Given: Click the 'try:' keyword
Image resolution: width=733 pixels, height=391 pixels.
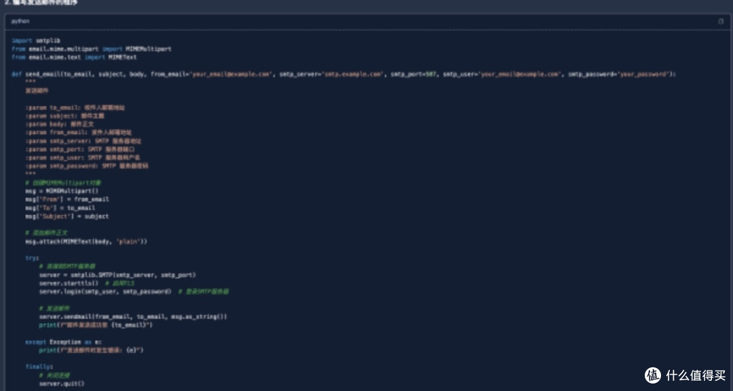Looking at the screenshot, I should [x=33, y=258].
